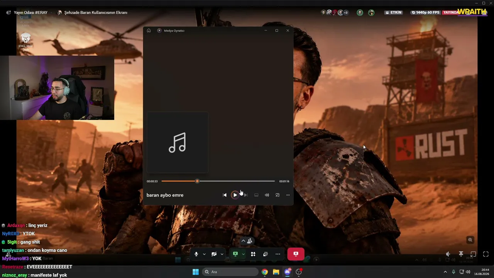The image size is (494, 278).
Task: Click elapsed time 00:00:33
Action: 152,181
